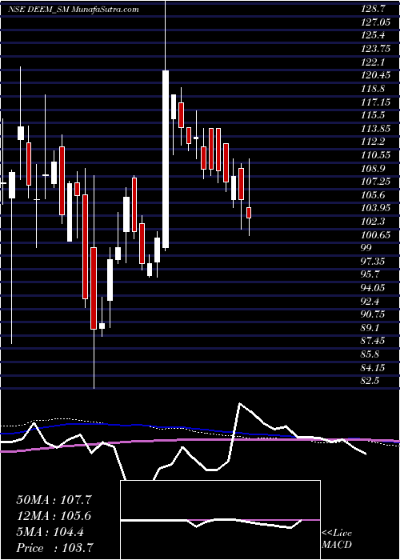400x560 pixels.
Task: Click the 94.05 price axis label
Action: tap(374, 288)
